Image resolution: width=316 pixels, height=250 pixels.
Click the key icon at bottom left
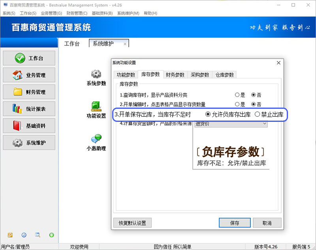click(x=10, y=235)
